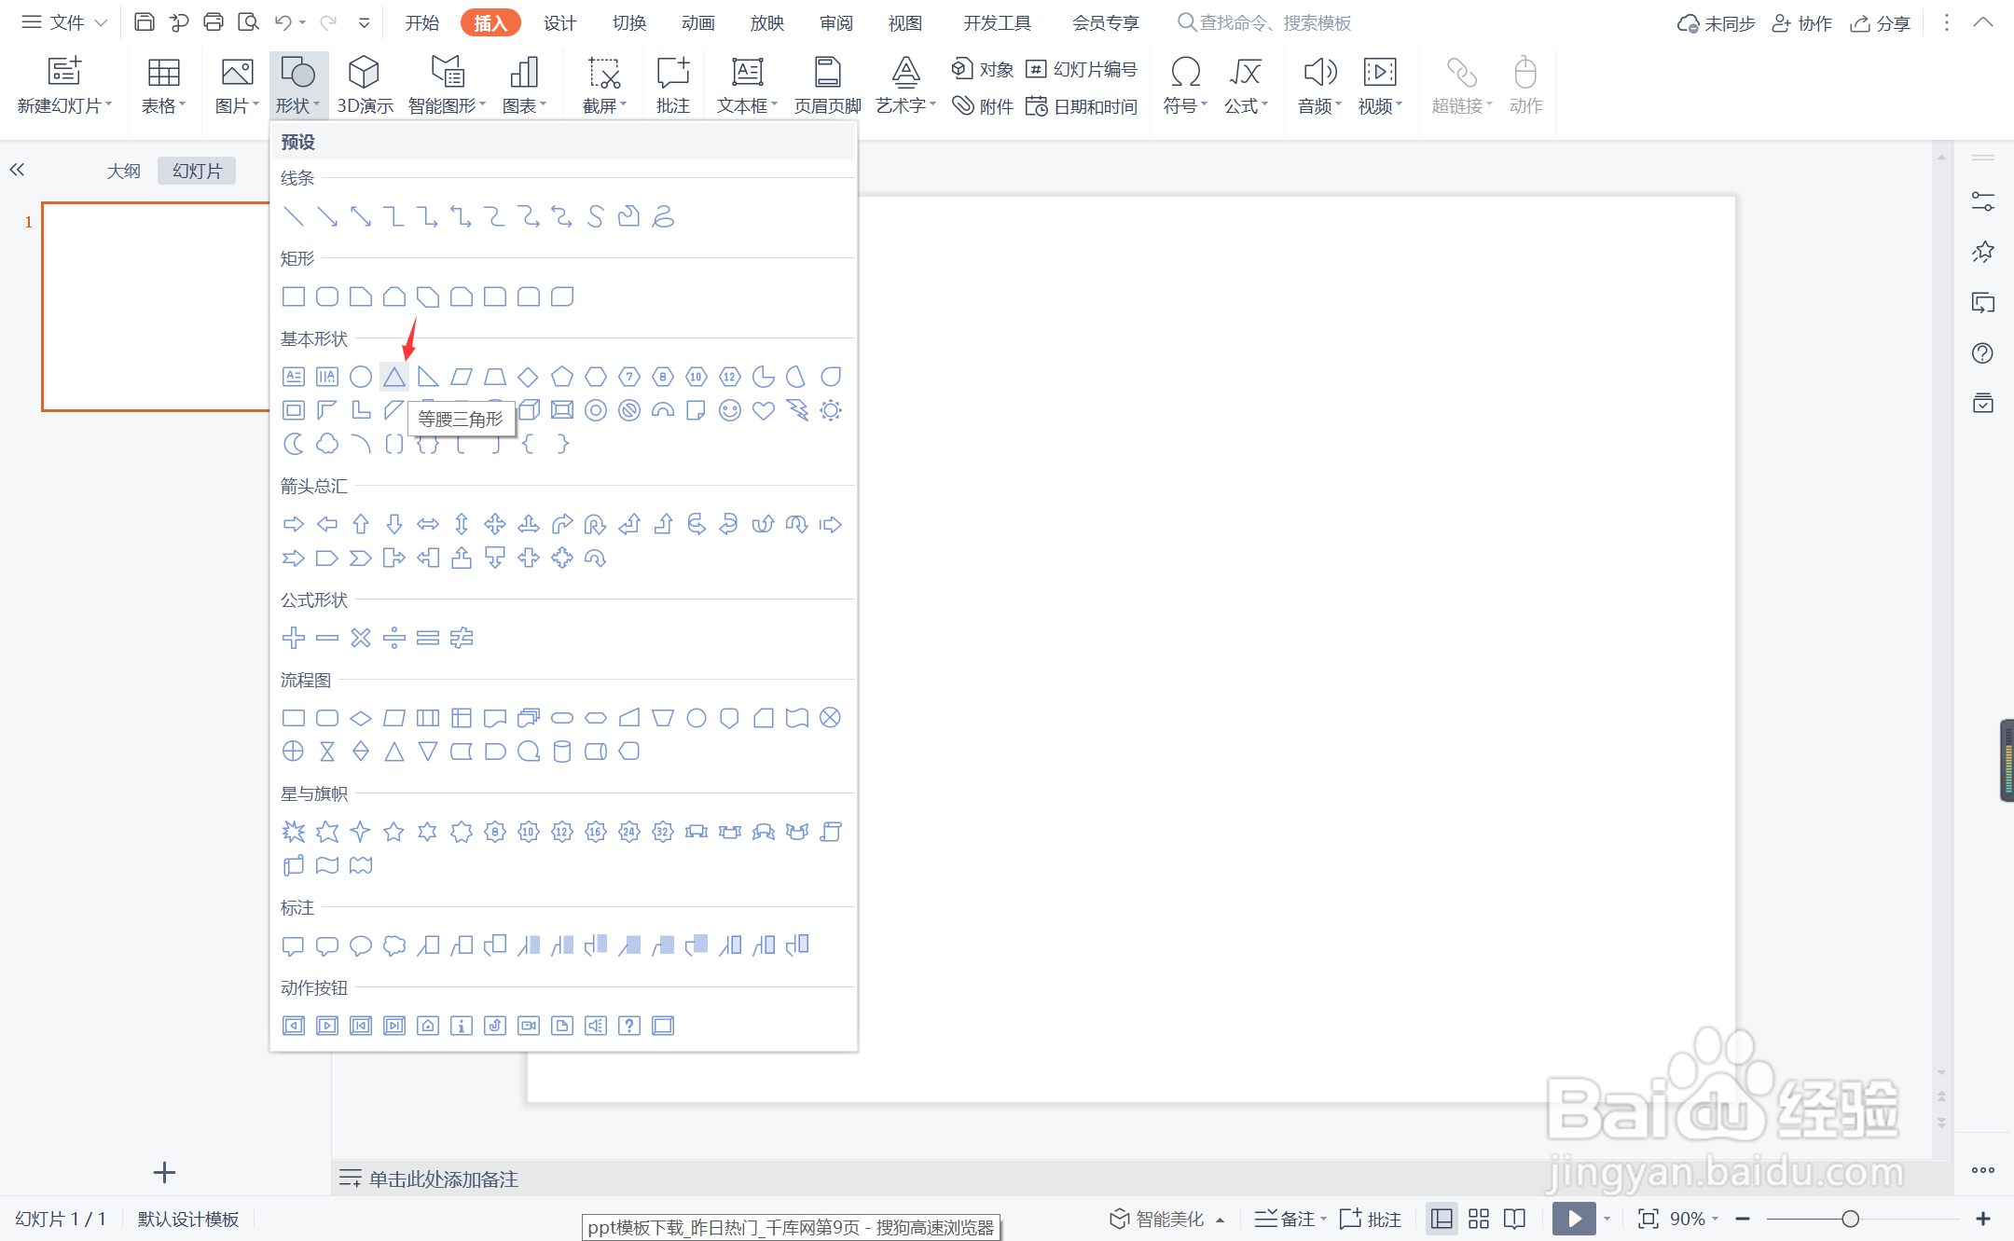Click 幻灯片编号 slide number button
The image size is (2014, 1241).
coord(1082,69)
